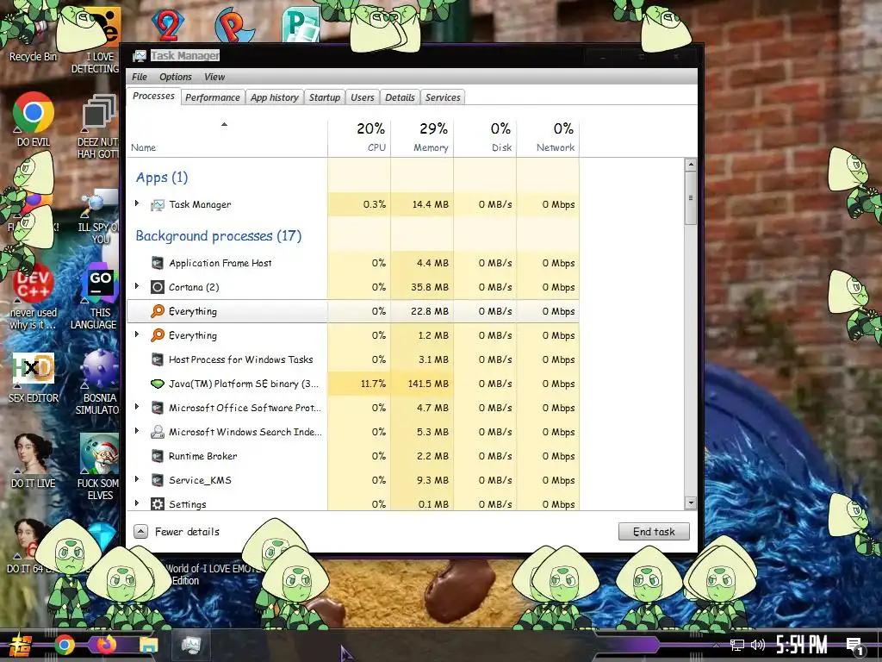
Task: Click the Cortana 35.8 MB memory cell
Action: tap(422, 287)
